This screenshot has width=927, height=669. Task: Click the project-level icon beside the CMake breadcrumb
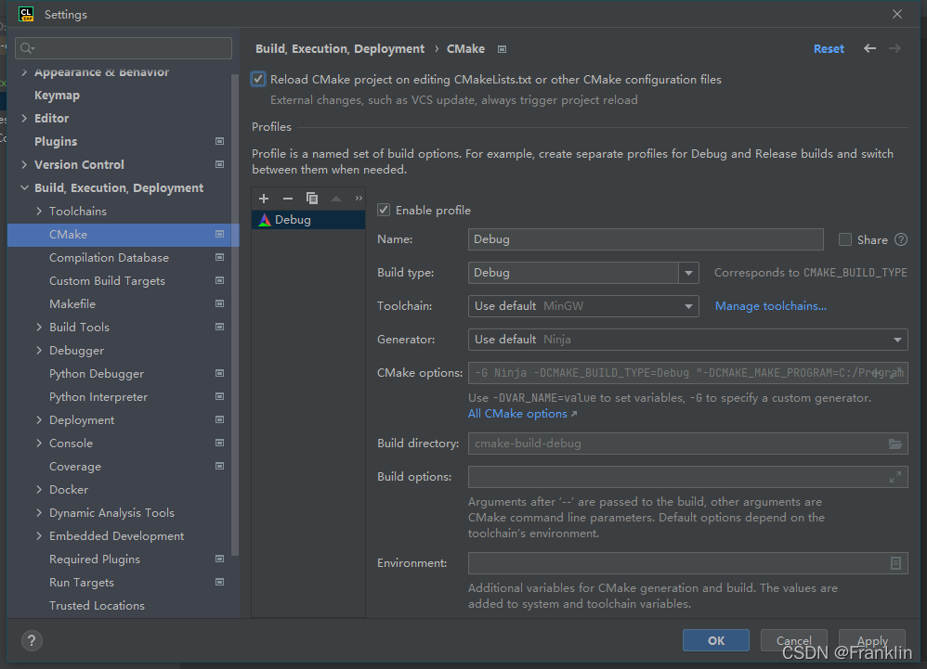[502, 49]
